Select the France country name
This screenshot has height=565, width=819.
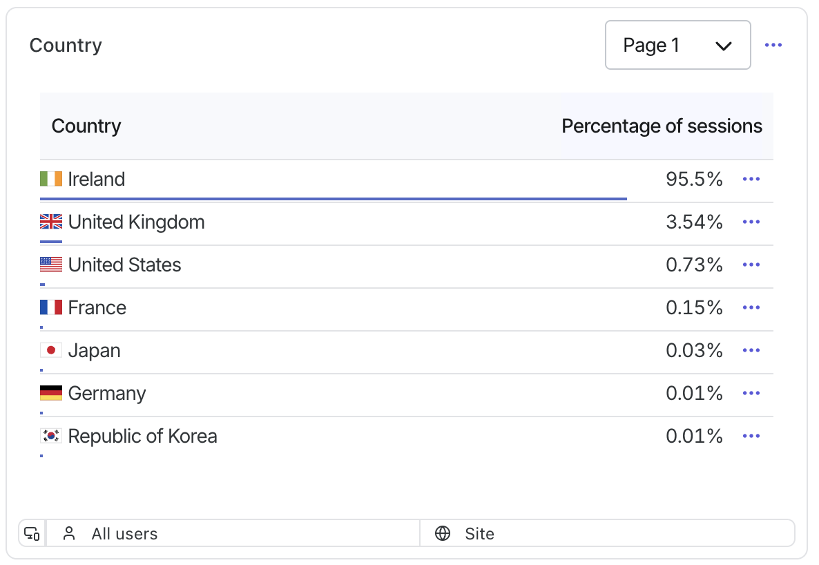pyautogui.click(x=97, y=308)
